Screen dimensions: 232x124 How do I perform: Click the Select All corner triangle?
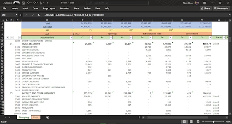coord(2,20)
